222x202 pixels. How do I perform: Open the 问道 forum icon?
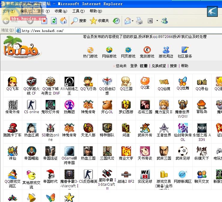pos(126,128)
